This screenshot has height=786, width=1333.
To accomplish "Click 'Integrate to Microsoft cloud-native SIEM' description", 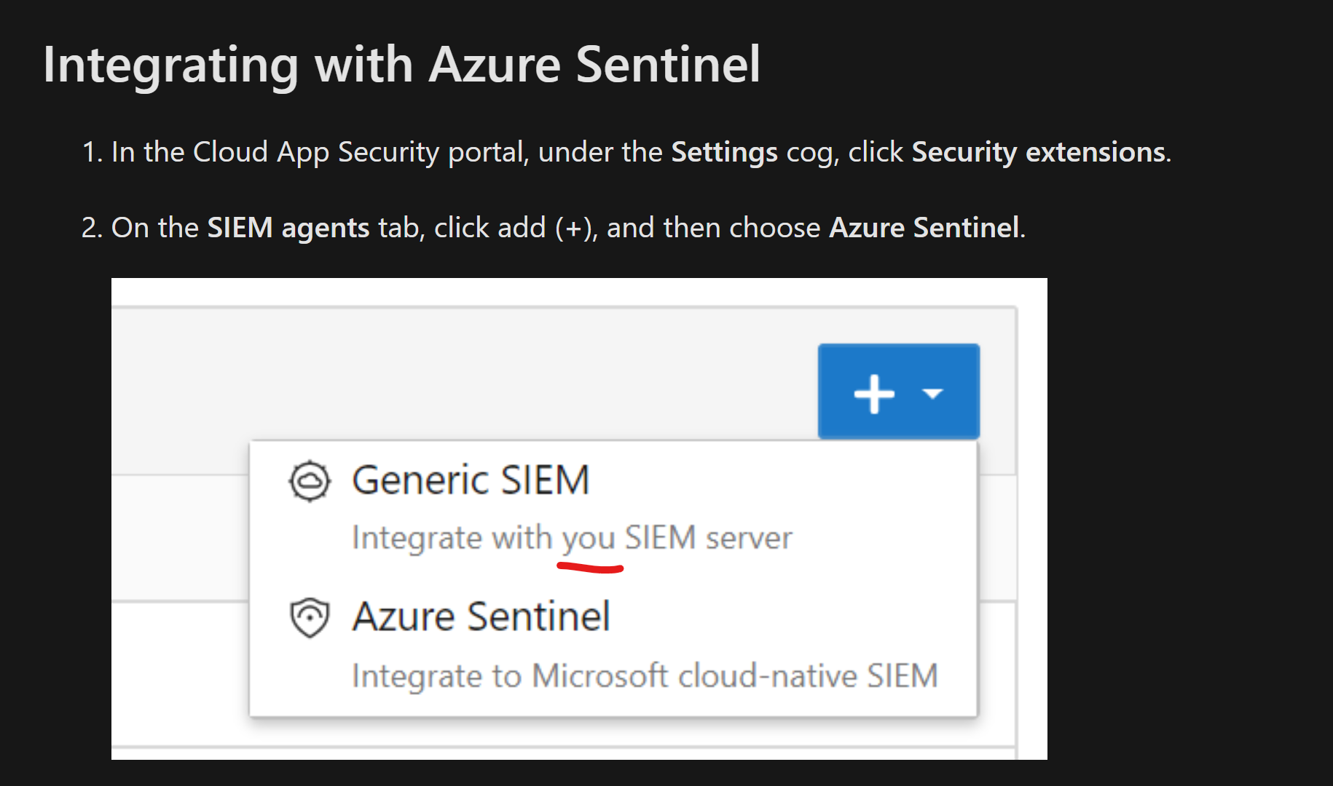I will click(645, 675).
